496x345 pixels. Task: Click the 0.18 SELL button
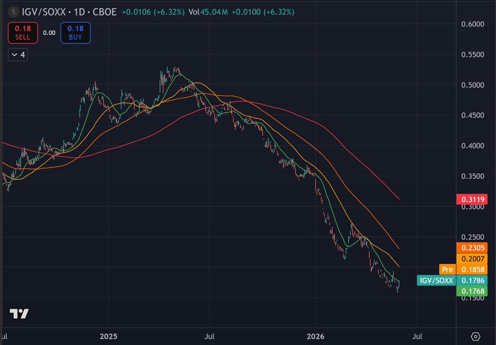[23, 33]
